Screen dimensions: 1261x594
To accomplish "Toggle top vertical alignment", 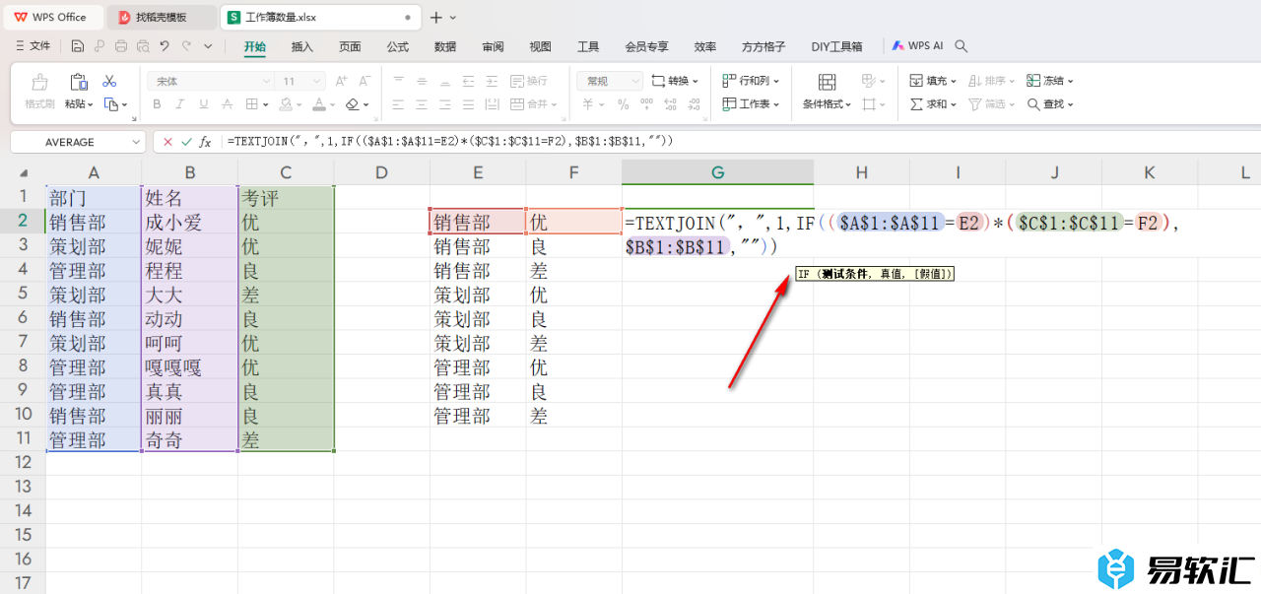I will 398,81.
